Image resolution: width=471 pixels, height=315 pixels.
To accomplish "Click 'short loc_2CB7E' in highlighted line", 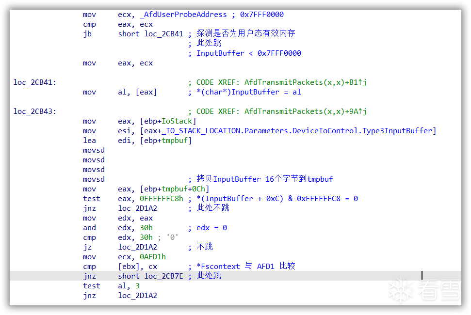I will 150,276.
